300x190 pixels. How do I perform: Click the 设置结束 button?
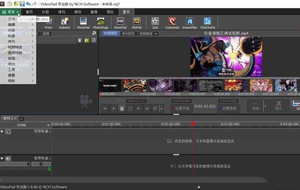pyautogui.click(x=228, y=108)
